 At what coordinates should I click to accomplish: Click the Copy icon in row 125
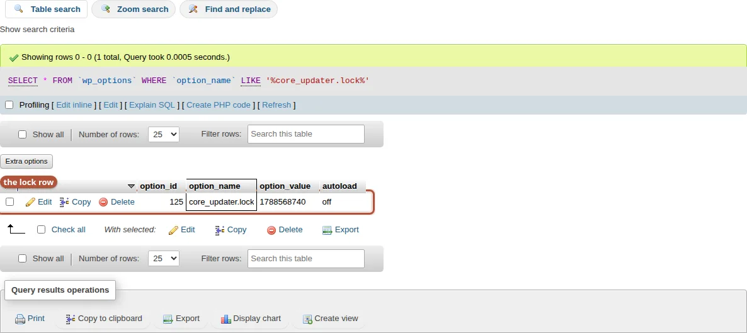(65, 202)
